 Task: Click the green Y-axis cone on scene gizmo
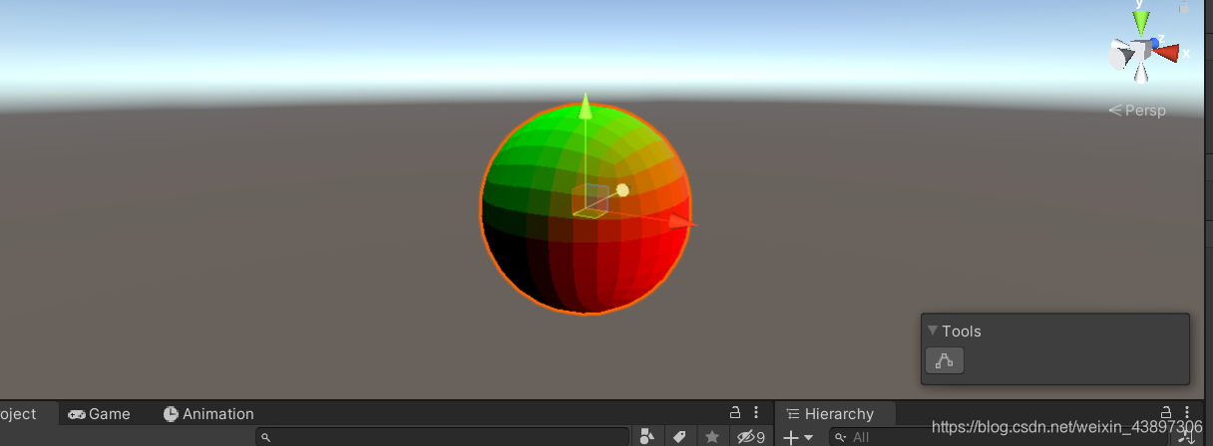[1141, 23]
